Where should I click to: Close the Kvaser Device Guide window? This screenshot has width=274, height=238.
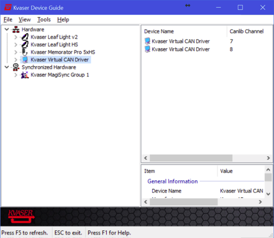coord(263,7)
